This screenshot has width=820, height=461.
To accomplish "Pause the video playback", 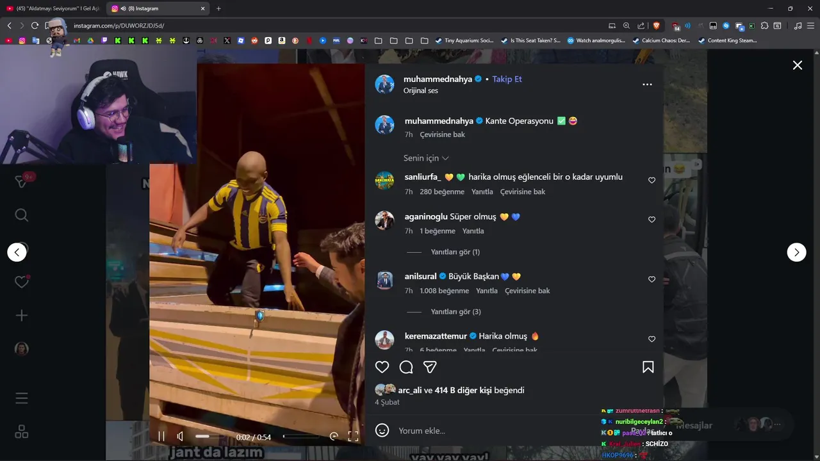I will (161, 437).
